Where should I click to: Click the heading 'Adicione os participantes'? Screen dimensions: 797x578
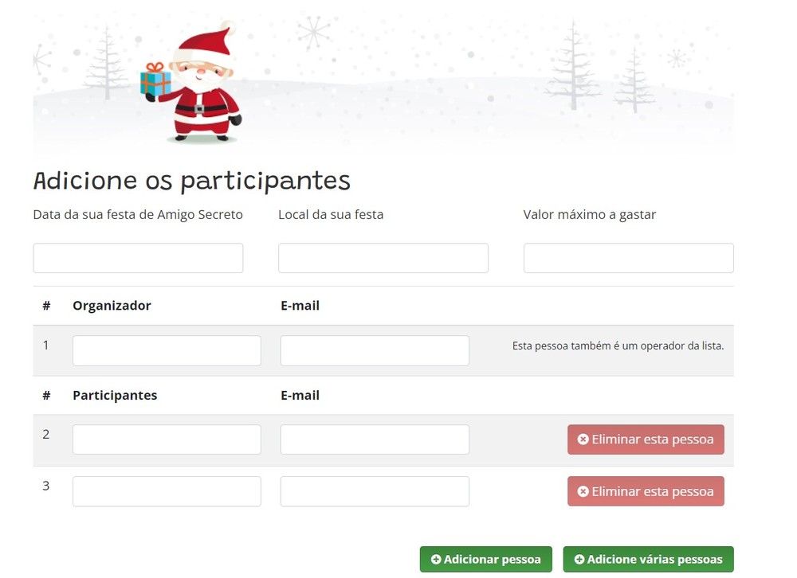(191, 180)
